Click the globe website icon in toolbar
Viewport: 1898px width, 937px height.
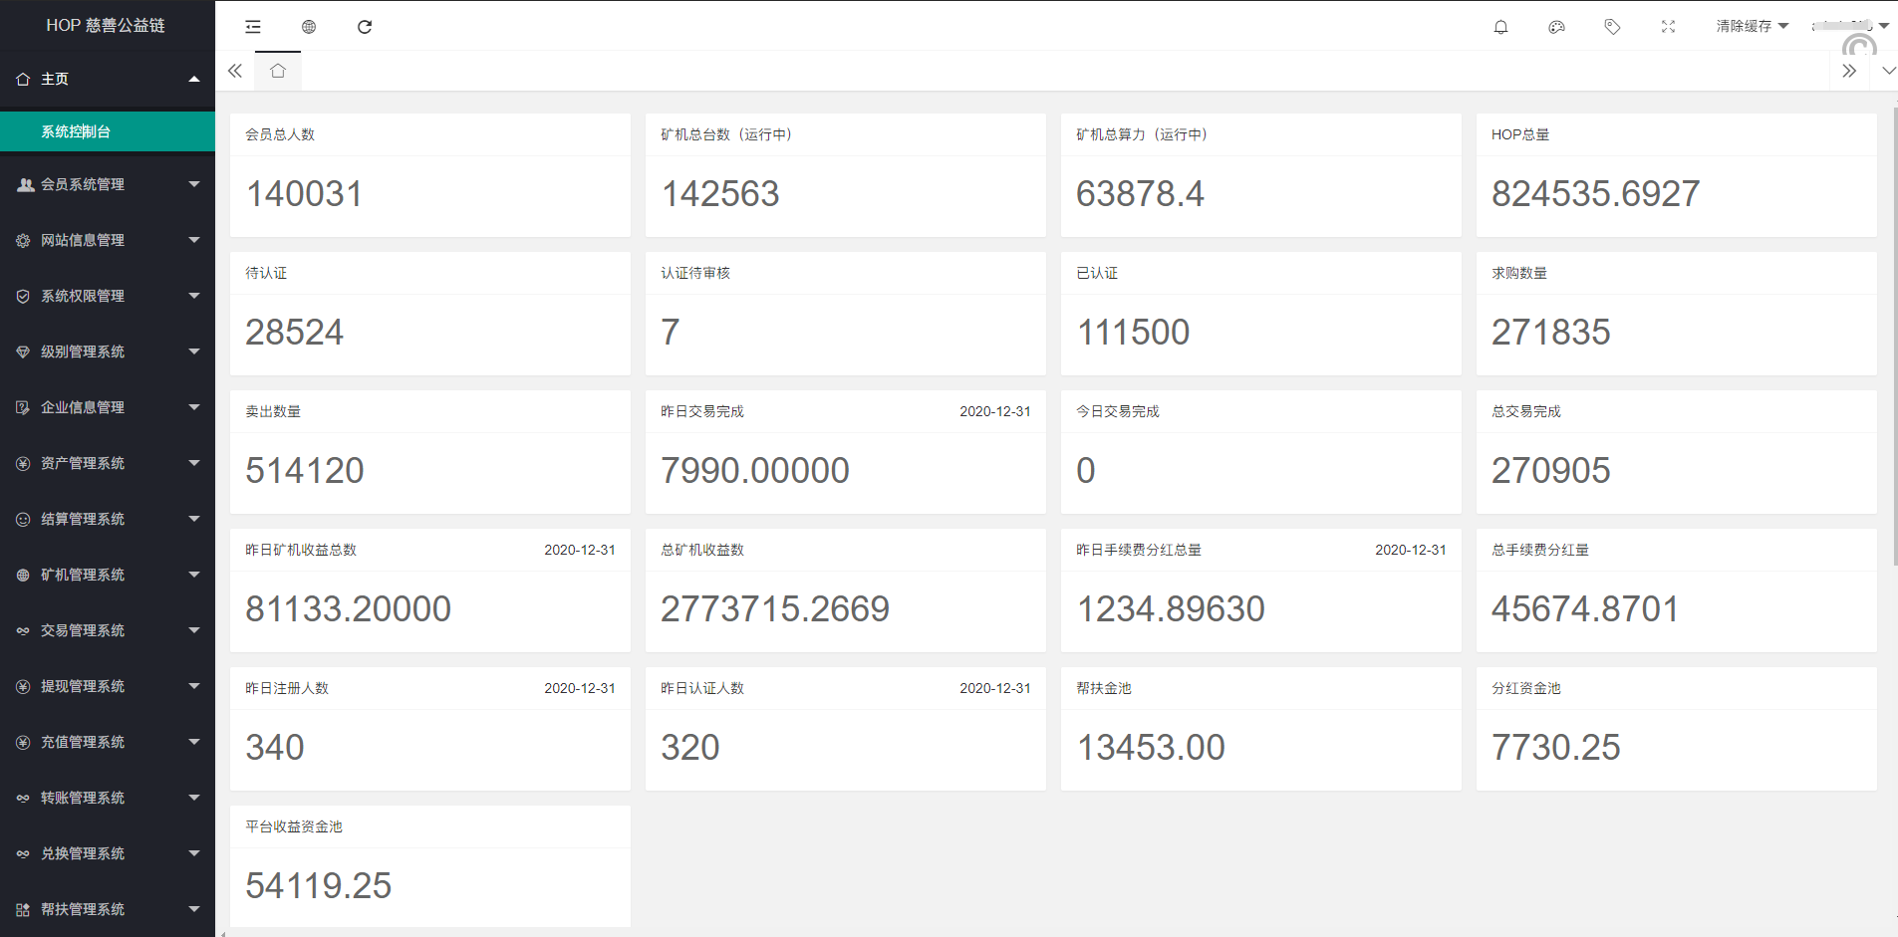click(309, 27)
